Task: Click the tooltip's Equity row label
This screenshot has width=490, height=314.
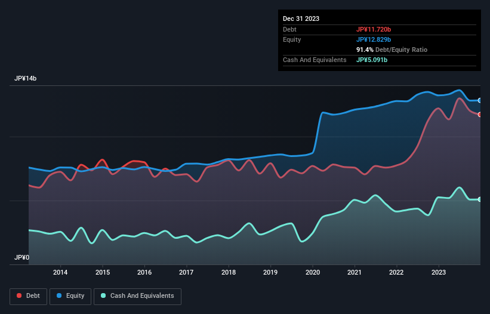Action: (292, 39)
